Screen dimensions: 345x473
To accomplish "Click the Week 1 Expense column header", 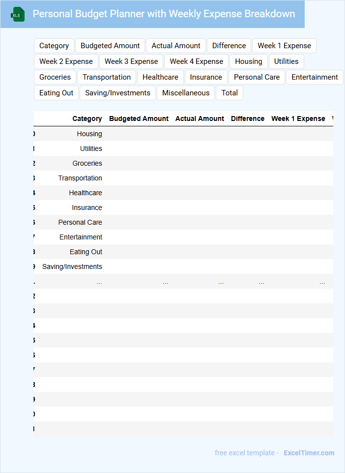I will coord(298,119).
